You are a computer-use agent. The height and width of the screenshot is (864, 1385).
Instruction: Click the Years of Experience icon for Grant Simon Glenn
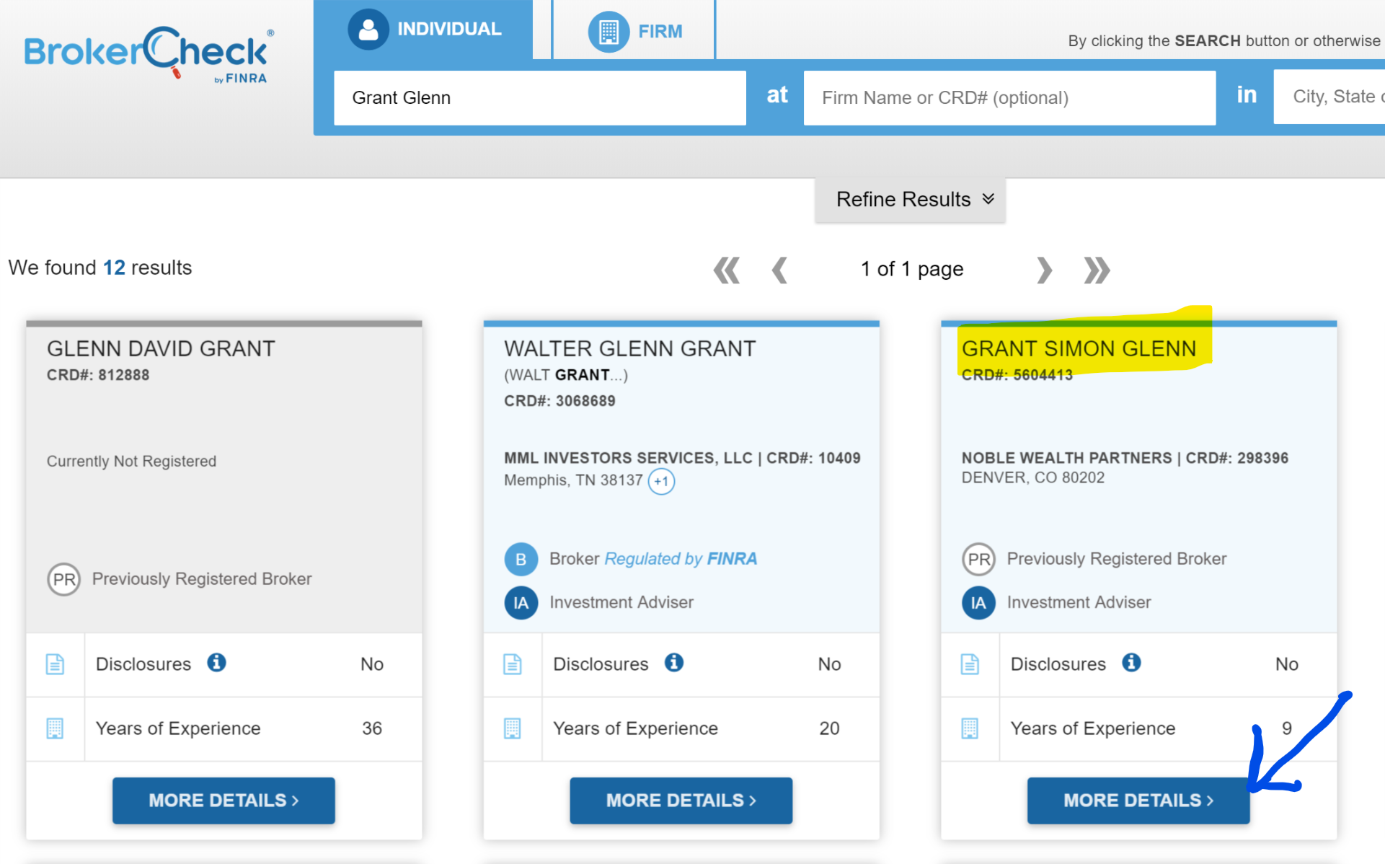click(970, 728)
